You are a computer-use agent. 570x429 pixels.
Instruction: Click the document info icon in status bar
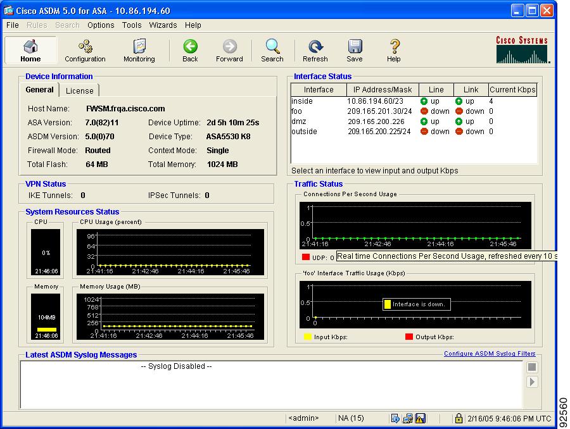coord(395,418)
